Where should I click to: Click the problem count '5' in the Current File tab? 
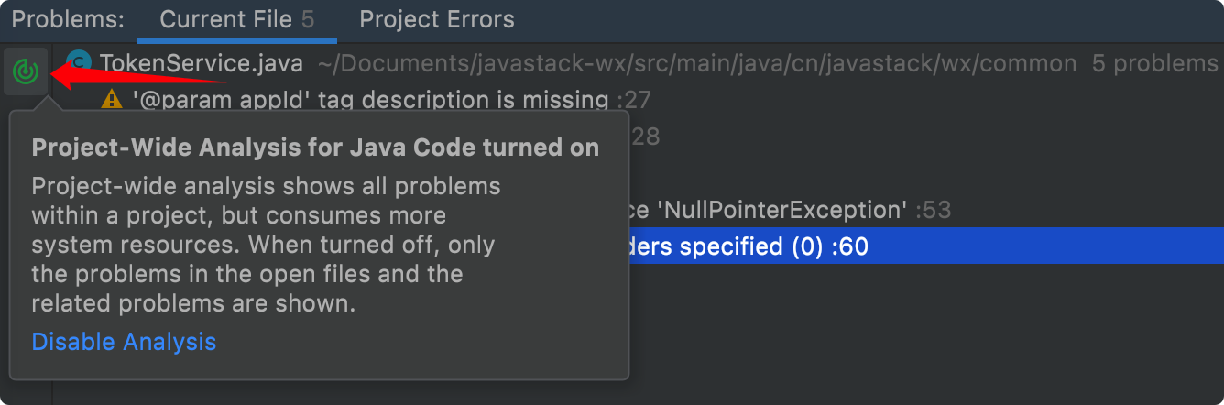click(308, 20)
